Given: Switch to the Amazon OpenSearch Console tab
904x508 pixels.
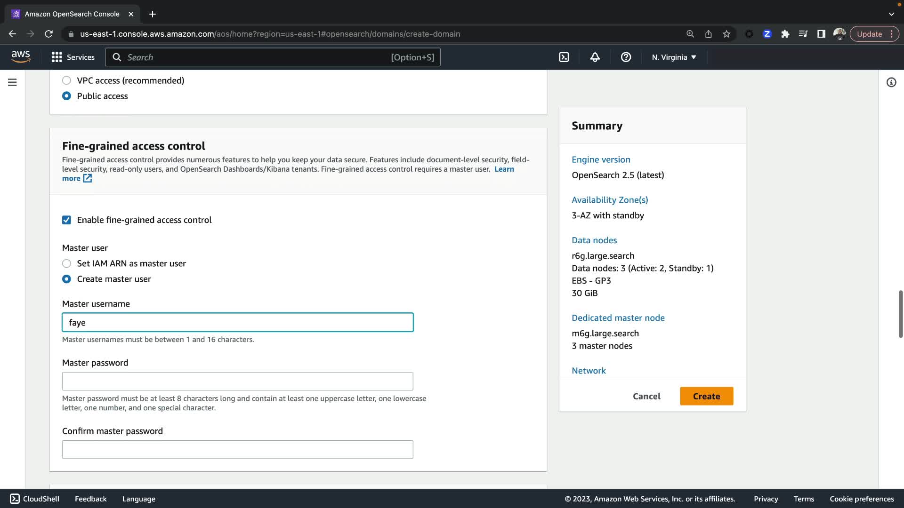Looking at the screenshot, I should point(72,14).
